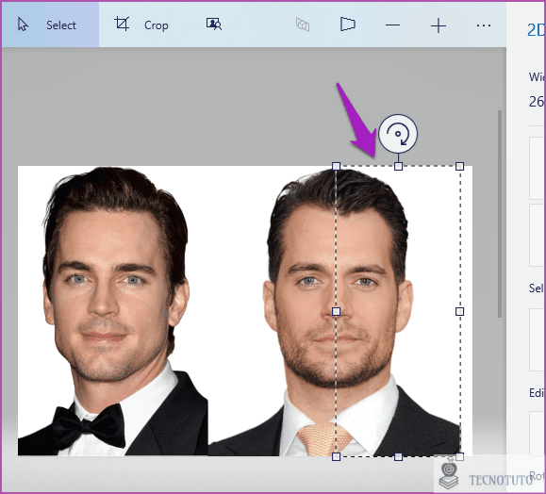This screenshot has width=546, height=494.
Task: Zoom in with the plus icon
Action: [x=438, y=25]
